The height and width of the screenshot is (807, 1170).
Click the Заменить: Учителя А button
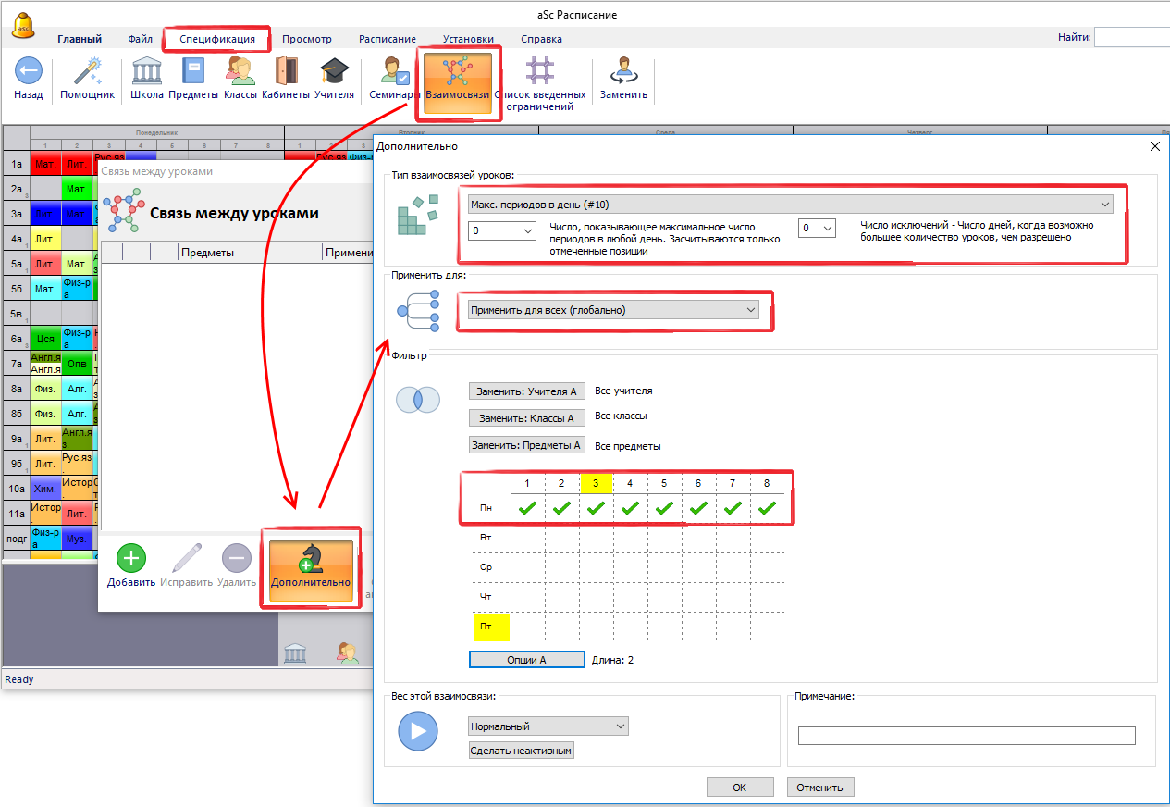[527, 391]
